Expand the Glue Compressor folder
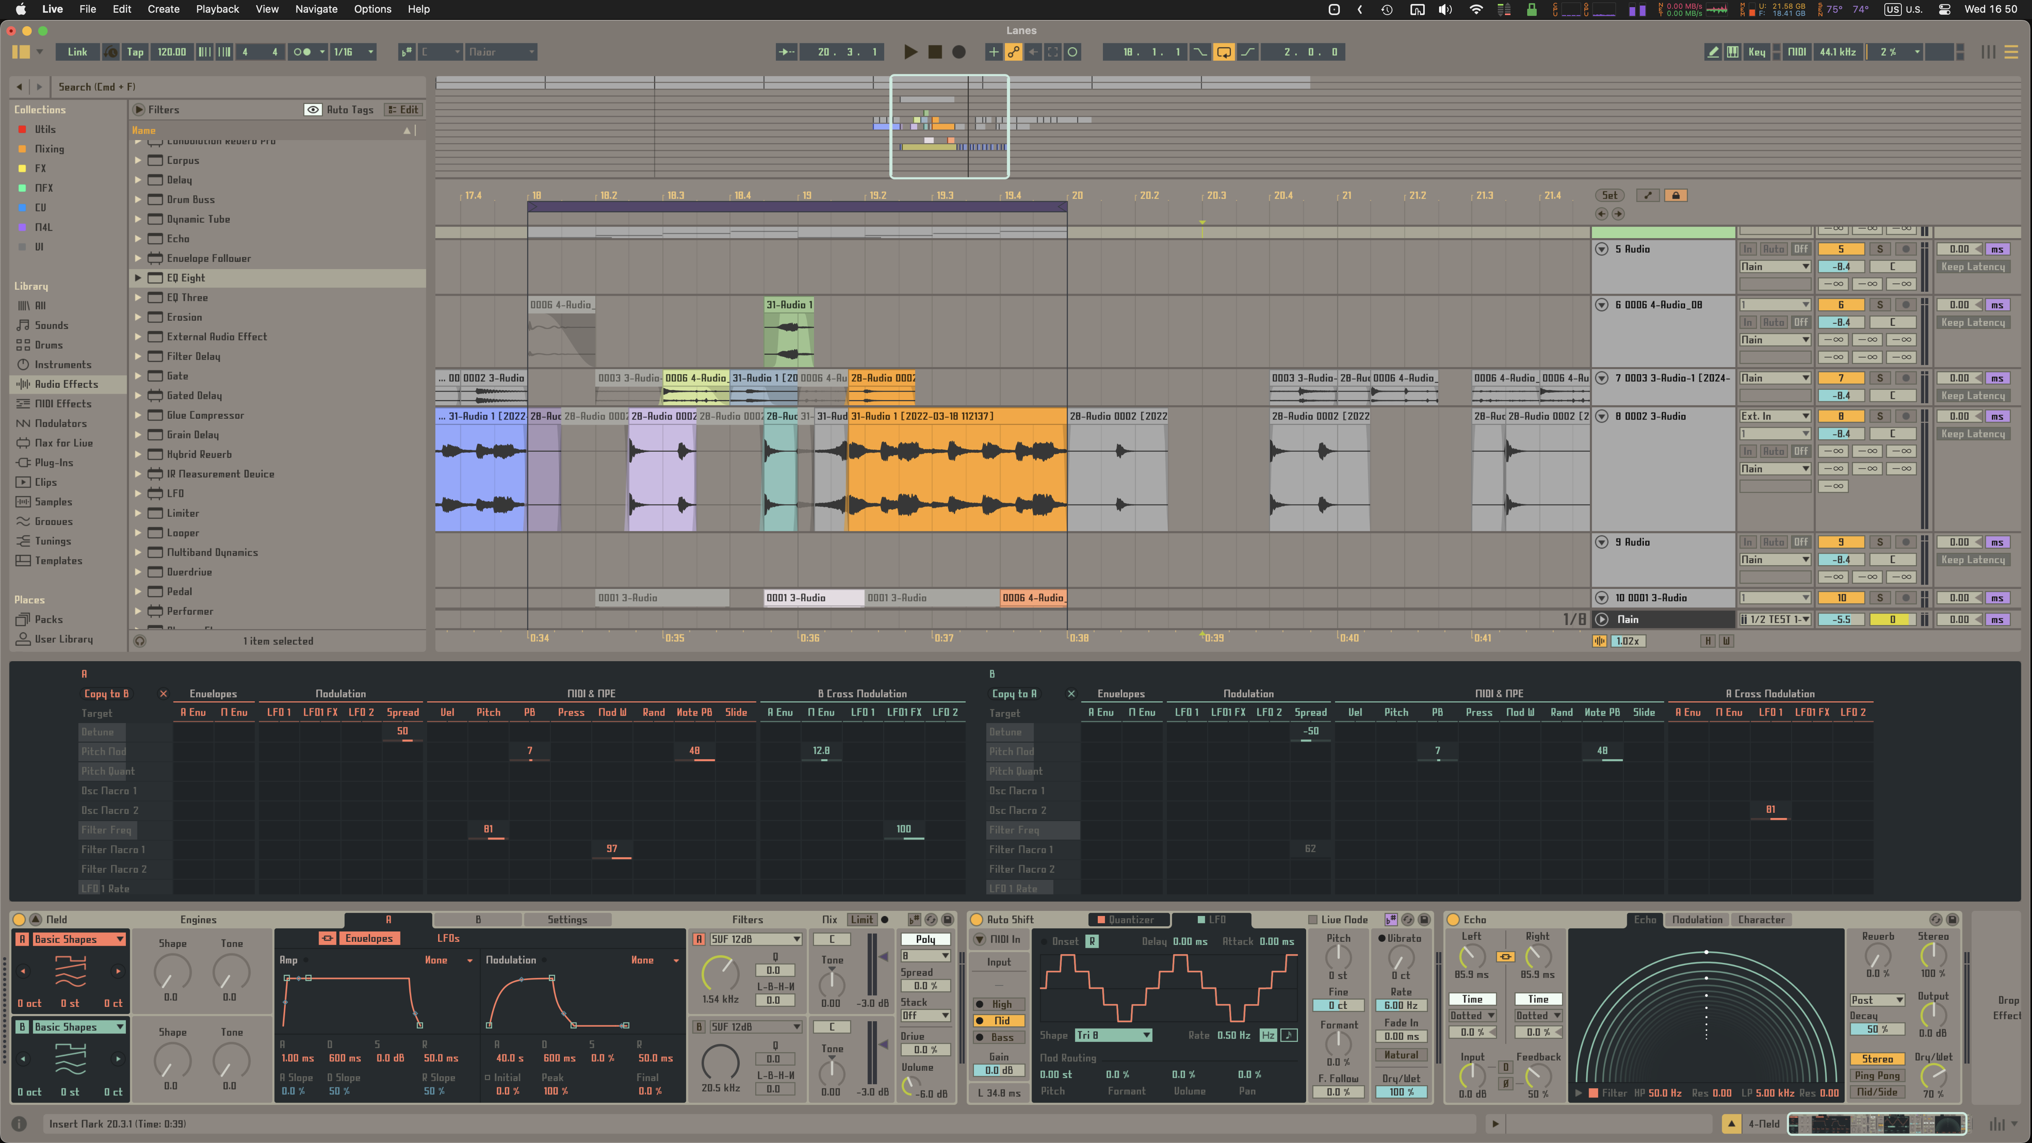The width and height of the screenshot is (2032, 1143). click(138, 415)
